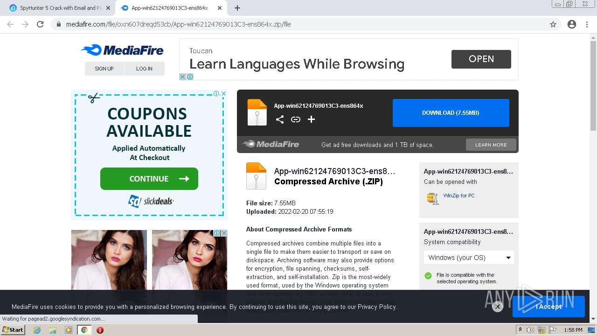Click the left woman photo ad thumbnail
This screenshot has height=336, width=597.
pos(109,259)
